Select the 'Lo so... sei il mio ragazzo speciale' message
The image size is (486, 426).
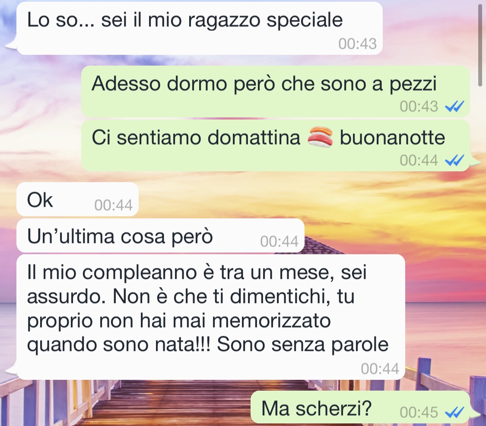200,28
